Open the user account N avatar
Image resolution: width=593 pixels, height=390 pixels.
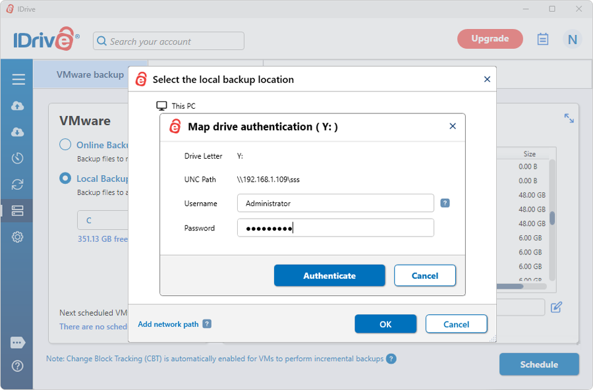(x=572, y=40)
